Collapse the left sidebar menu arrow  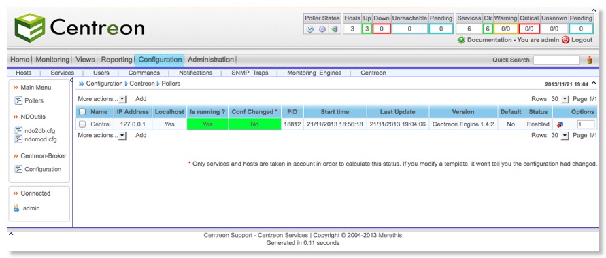[71, 81]
